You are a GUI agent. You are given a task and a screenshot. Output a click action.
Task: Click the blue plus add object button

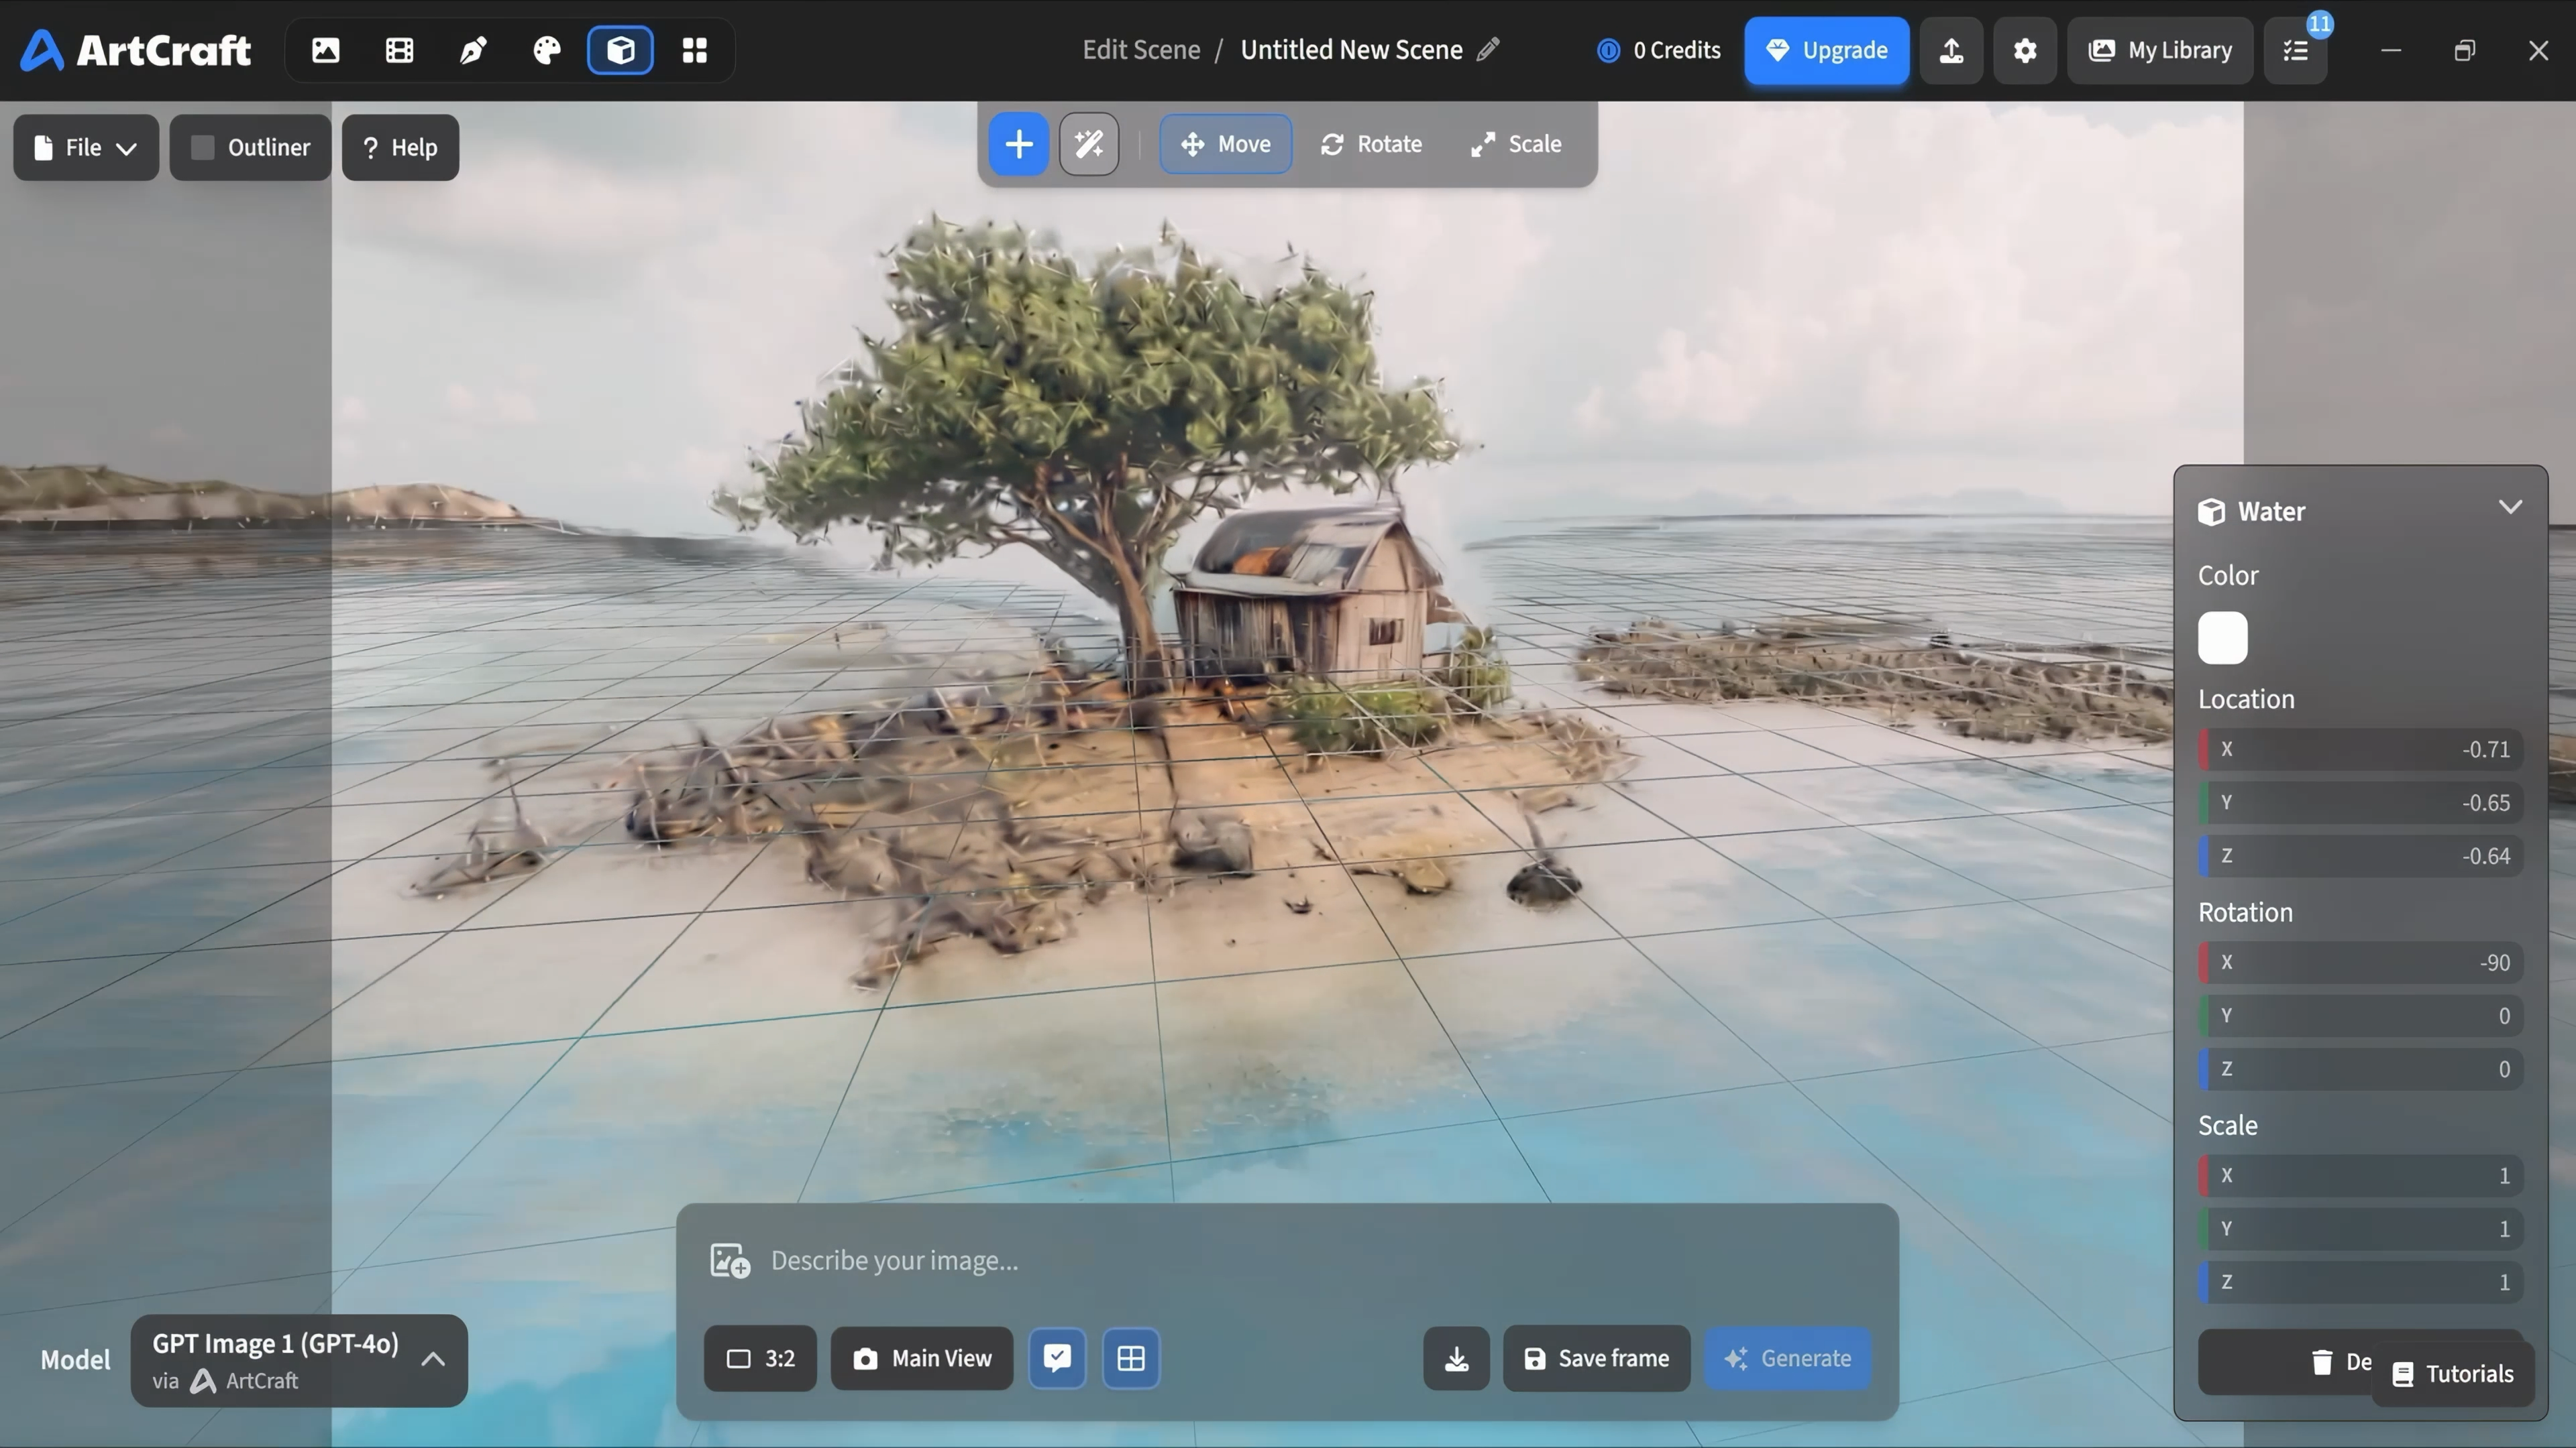pos(1018,144)
